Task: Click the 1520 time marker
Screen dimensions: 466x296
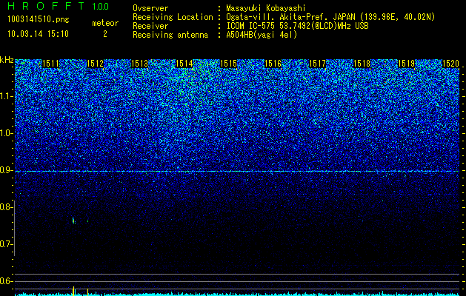Action: pos(450,64)
